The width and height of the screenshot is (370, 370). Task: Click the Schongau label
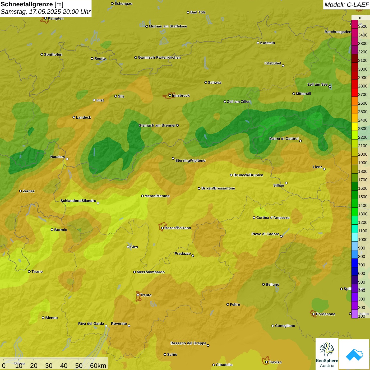click(x=123, y=3)
